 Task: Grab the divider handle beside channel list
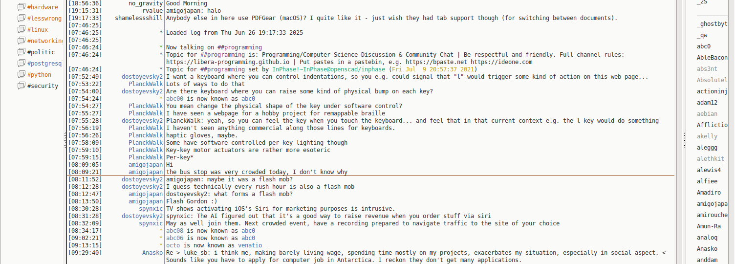point(65,142)
